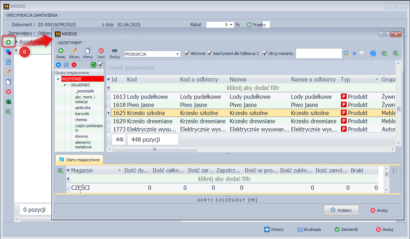410x239 pixels.
Task: Open the Rabat percentage dropdown
Action: coord(231,25)
